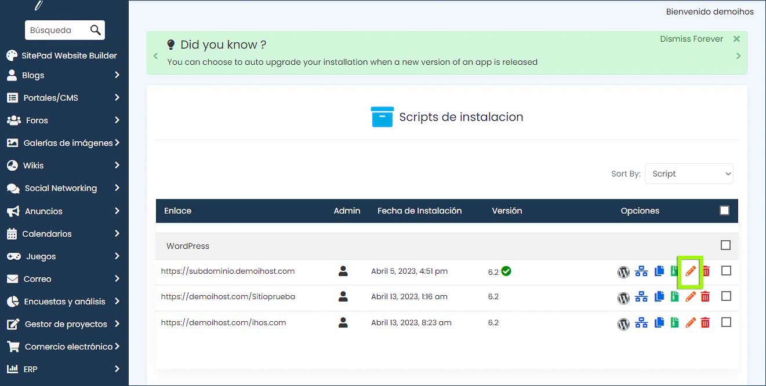Click Dismiss Forever in the tip banner
Screen dimensions: 766x386
[x=691, y=39]
